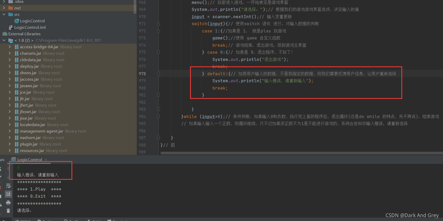Select the LogicControl tab in Run panel
This screenshot has height=221, width=443.
click(30, 160)
